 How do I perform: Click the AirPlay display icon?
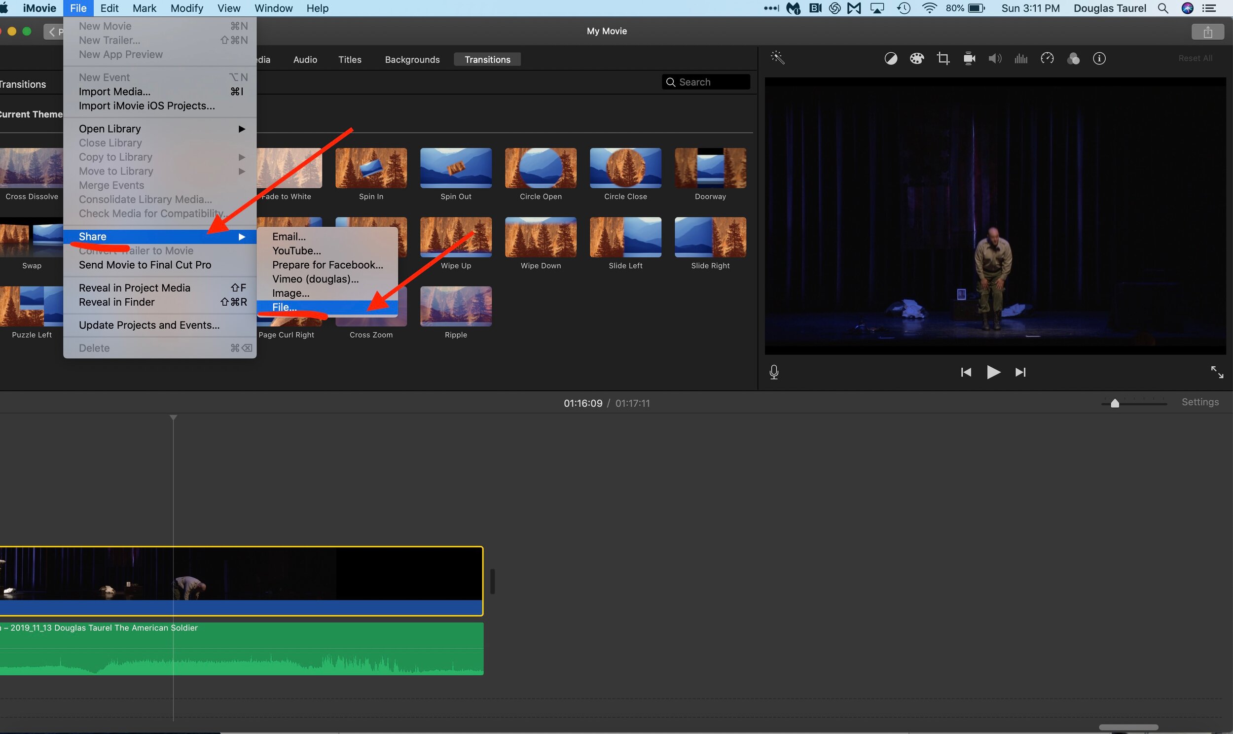pos(877,8)
